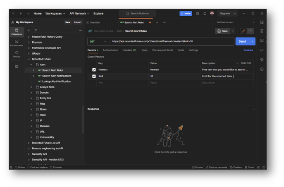Click the plus icon to create collection
Screen dimensions: 284x187
pyautogui.click(x=29, y=30)
